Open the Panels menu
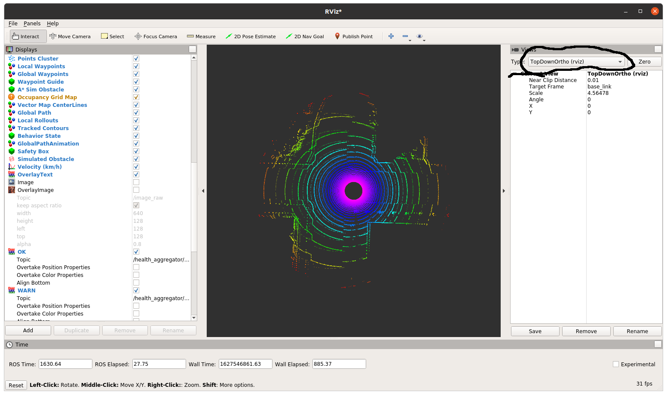Screen dimensions: 667x395 click(x=32, y=23)
